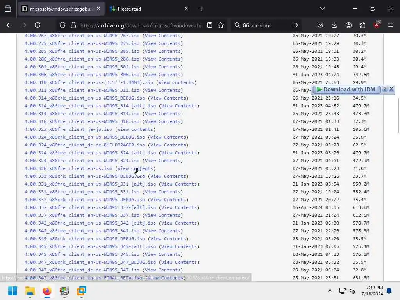Viewport: 400px width, 300px height.
Task: Toggle reader view icon in address bar
Action: click(210, 25)
